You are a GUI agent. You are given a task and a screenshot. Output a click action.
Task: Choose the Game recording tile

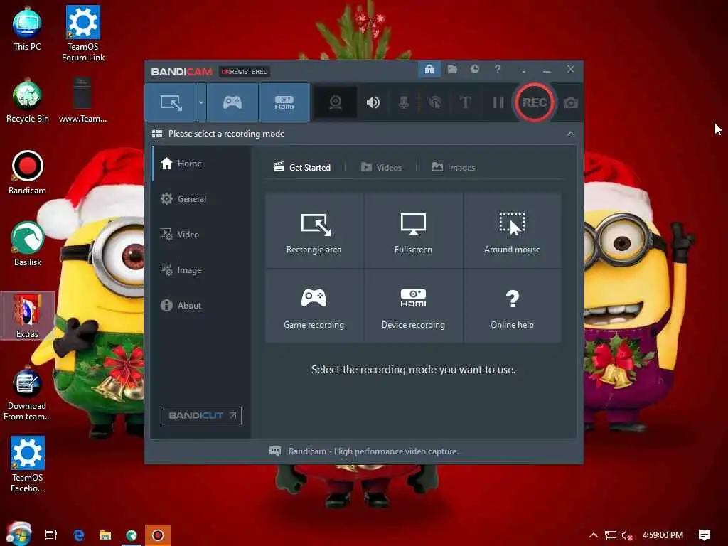pyautogui.click(x=314, y=306)
